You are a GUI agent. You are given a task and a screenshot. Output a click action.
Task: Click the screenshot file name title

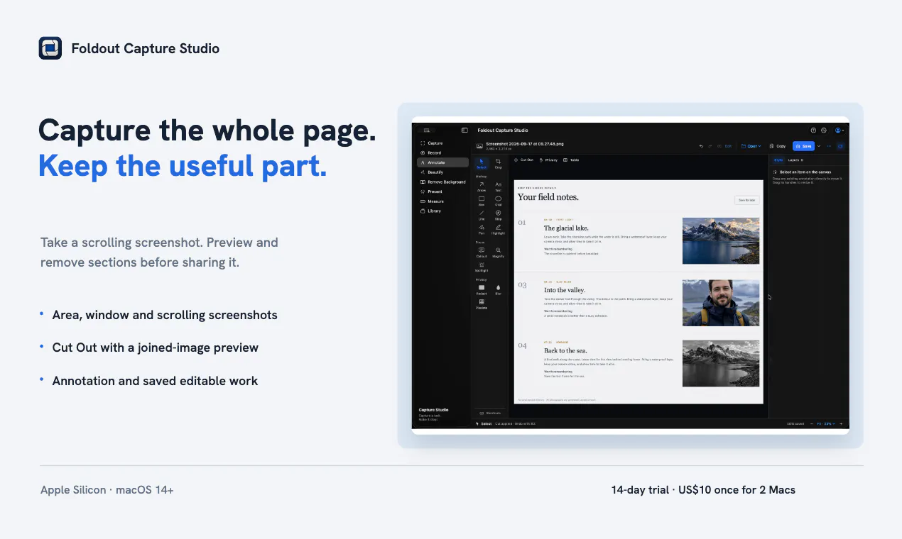524,144
